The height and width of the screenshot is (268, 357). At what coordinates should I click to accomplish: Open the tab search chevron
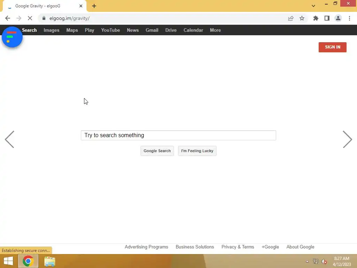click(313, 6)
